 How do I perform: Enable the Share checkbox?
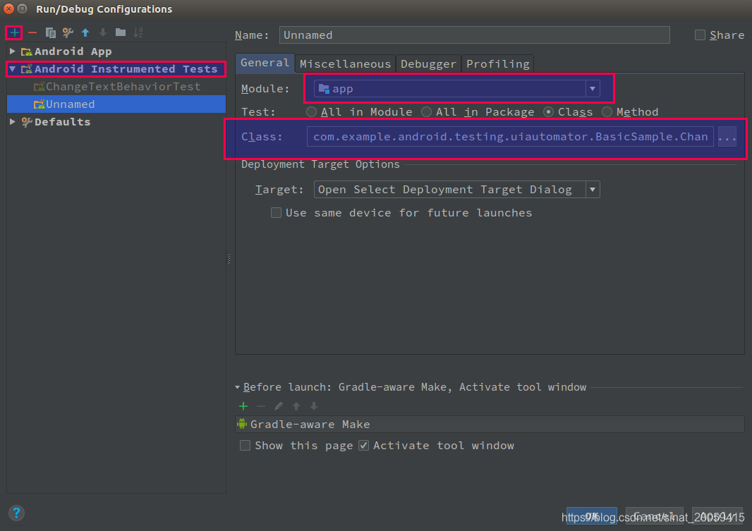point(699,35)
